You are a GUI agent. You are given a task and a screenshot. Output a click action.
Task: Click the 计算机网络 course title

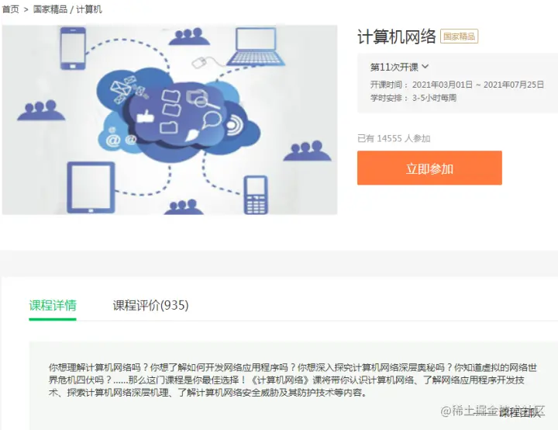click(x=397, y=36)
